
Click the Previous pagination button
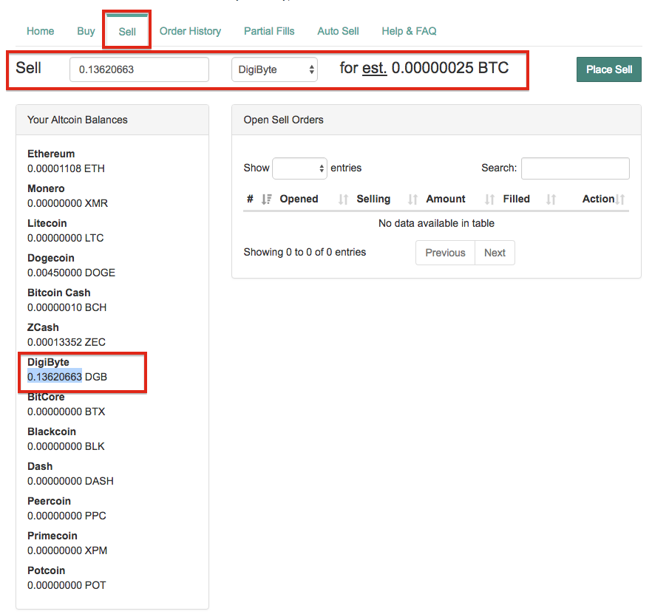[x=445, y=253]
